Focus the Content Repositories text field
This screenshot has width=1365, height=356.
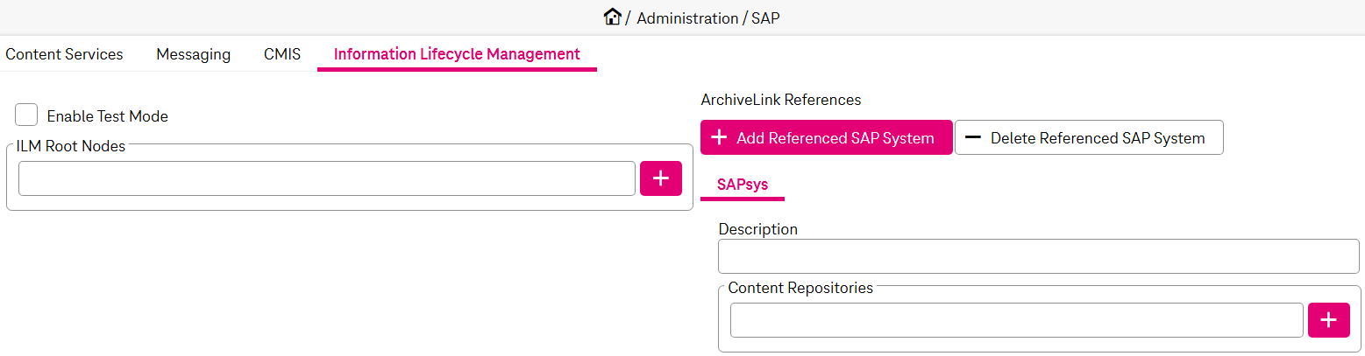click(x=1016, y=320)
